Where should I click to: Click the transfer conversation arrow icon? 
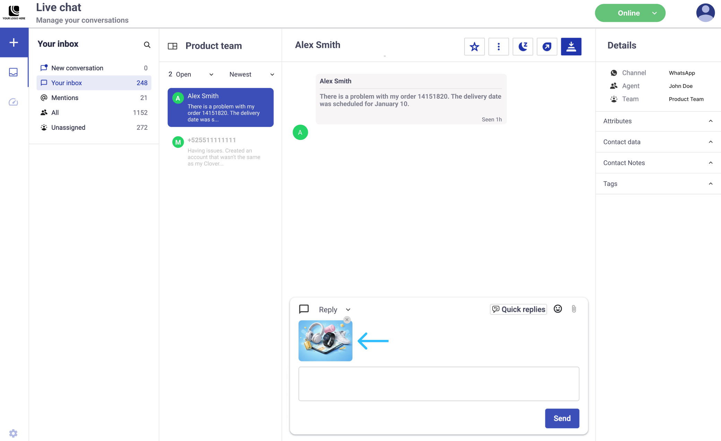click(547, 46)
